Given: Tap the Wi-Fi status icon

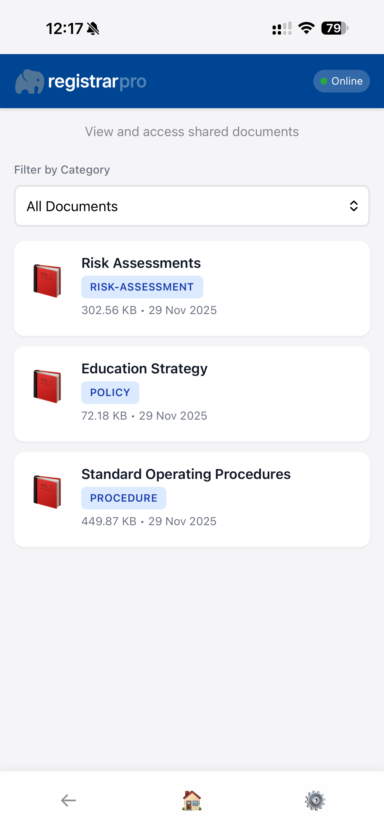Looking at the screenshot, I should (x=306, y=28).
